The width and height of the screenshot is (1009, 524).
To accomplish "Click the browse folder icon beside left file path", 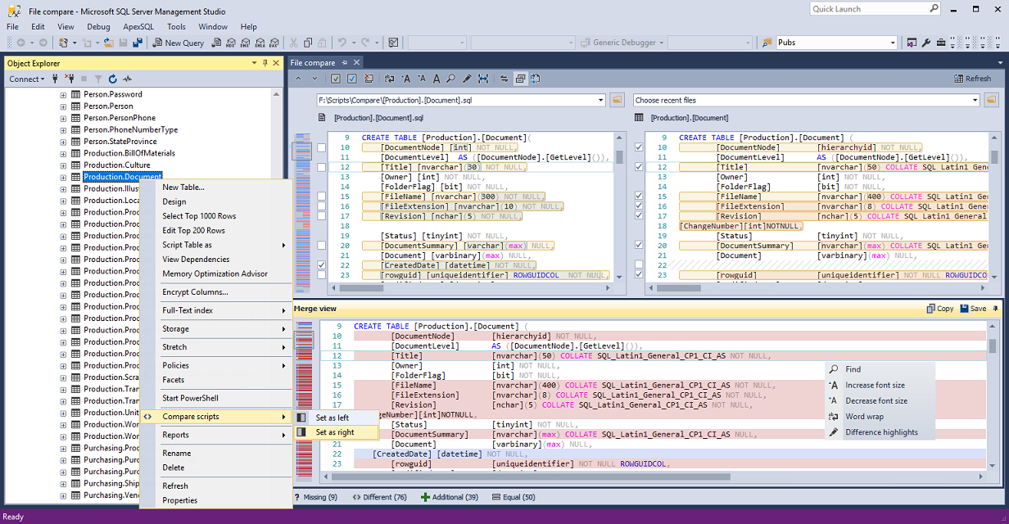I will (x=617, y=100).
